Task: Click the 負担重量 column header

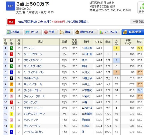Action: point(75,42)
